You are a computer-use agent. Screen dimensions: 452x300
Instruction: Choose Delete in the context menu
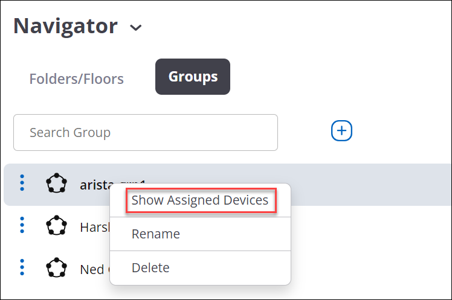tap(150, 268)
